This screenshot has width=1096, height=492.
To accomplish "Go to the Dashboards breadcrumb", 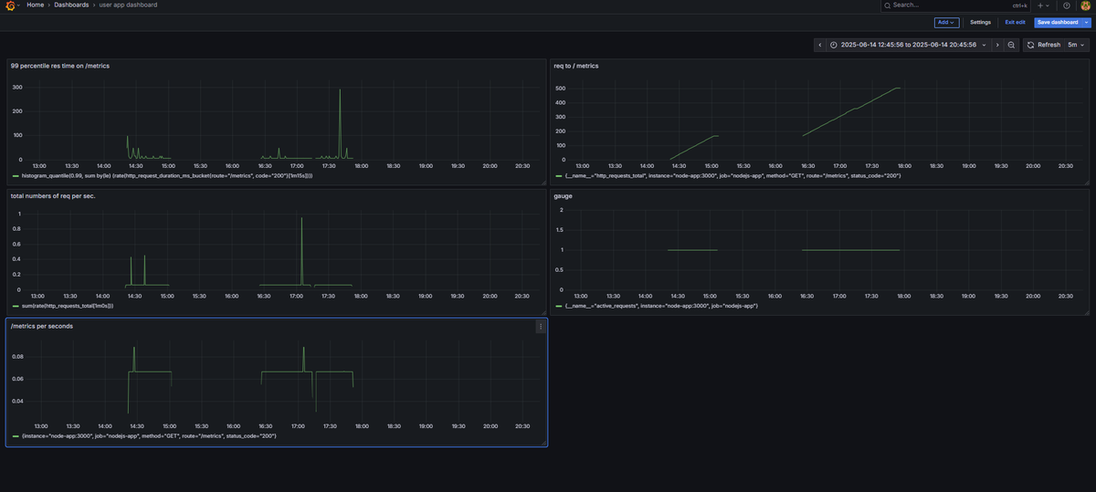I will 71,5.
